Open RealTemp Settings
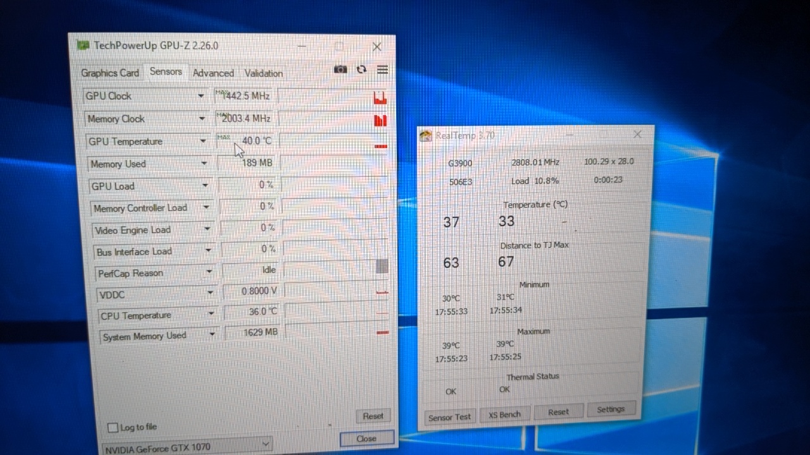This screenshot has width=810, height=455. coord(611,409)
